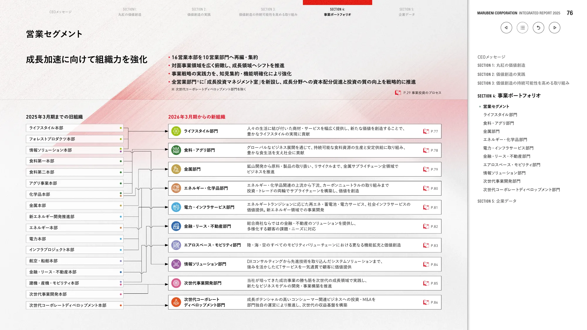This screenshot has width=587, height=330.
Task: Click the ライフスタイル本部 box in old organization chart
Action: point(75,128)
